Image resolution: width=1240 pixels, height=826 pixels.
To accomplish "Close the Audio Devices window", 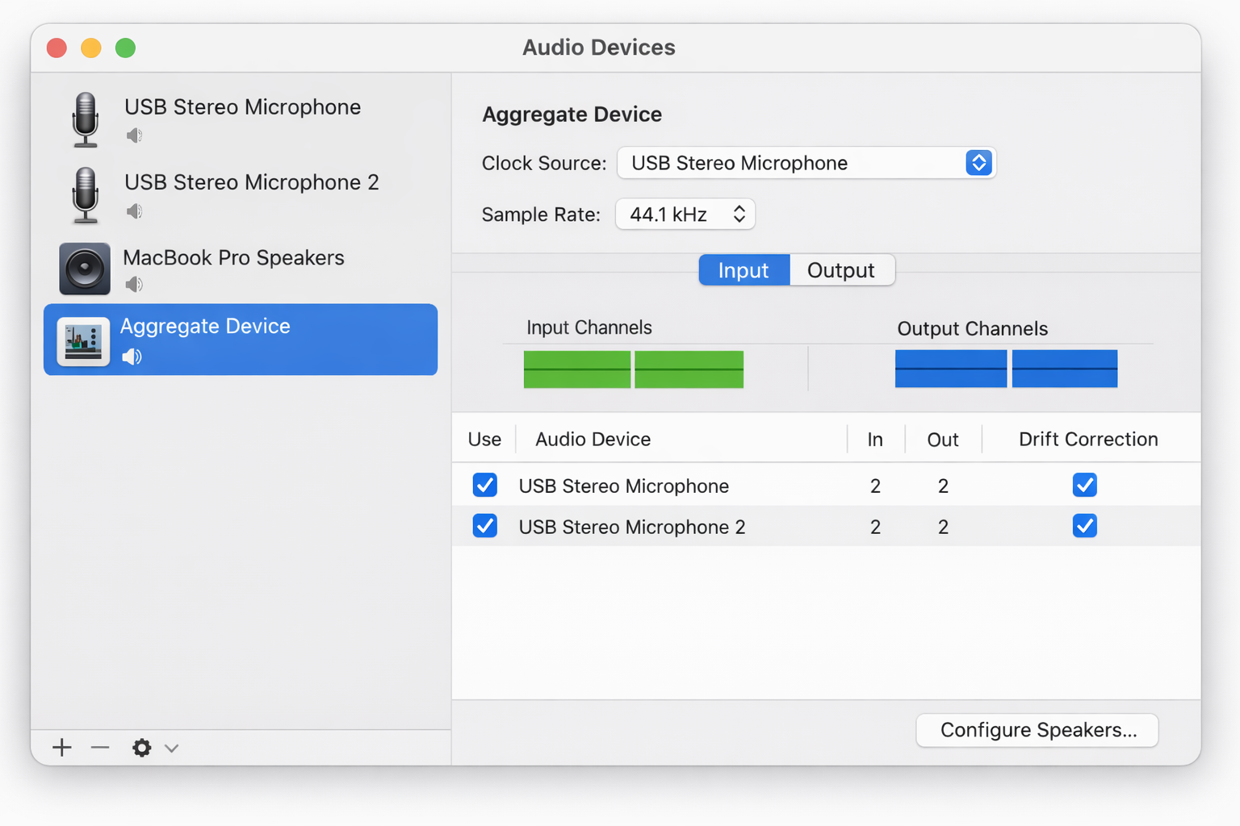I will point(57,48).
